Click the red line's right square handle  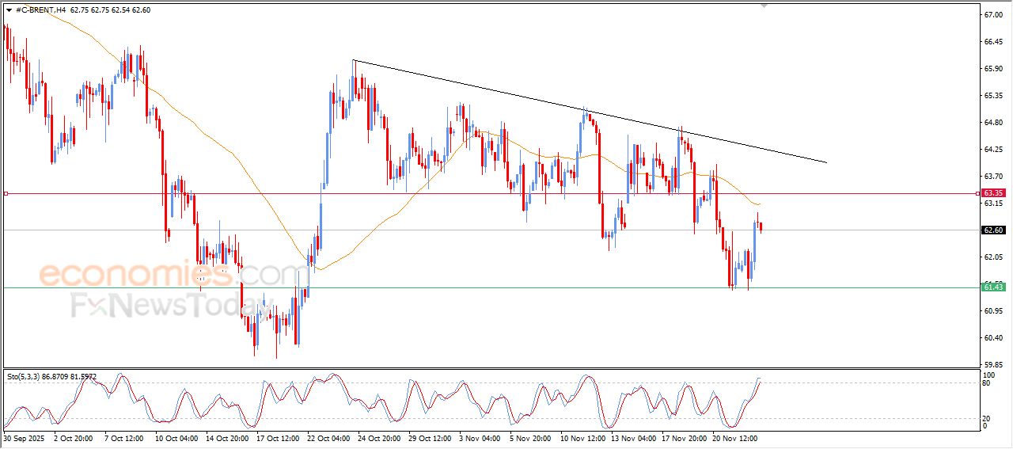pyautogui.click(x=979, y=193)
